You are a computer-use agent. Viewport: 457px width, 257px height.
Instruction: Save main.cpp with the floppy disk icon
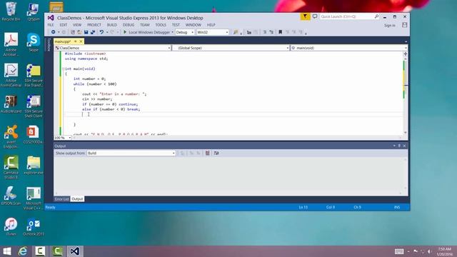pos(86,32)
